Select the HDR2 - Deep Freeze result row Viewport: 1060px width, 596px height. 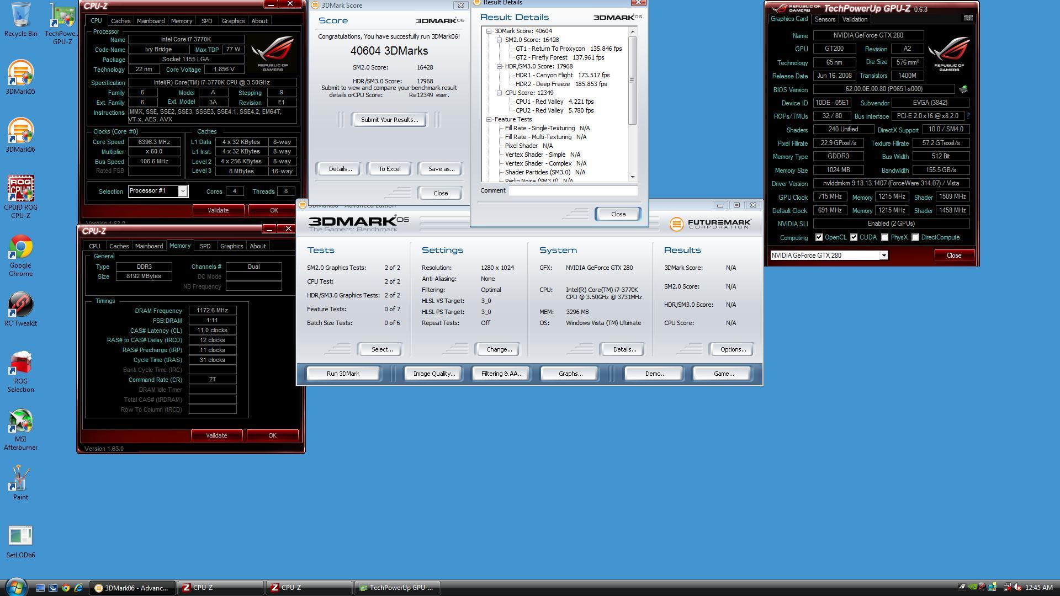tap(561, 84)
